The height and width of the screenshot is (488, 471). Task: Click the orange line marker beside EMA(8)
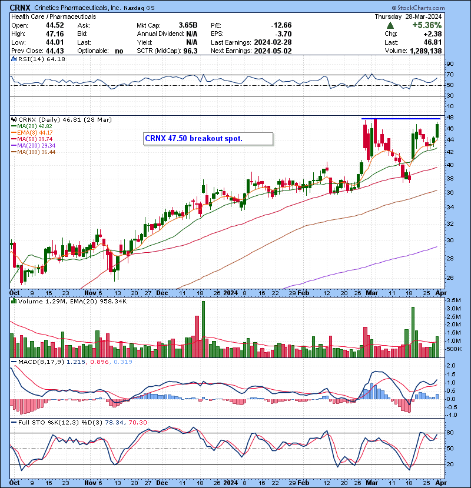(14, 132)
